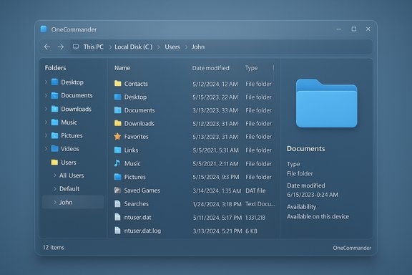Expand the Default tree node
The width and height of the screenshot is (412, 275).
coord(55,188)
